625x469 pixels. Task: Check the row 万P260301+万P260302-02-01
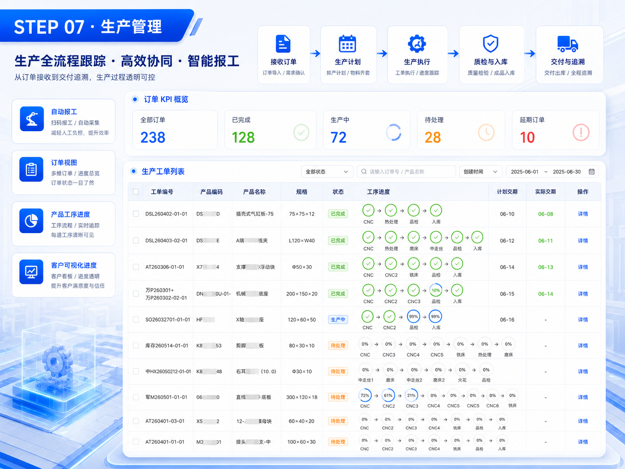136,294
